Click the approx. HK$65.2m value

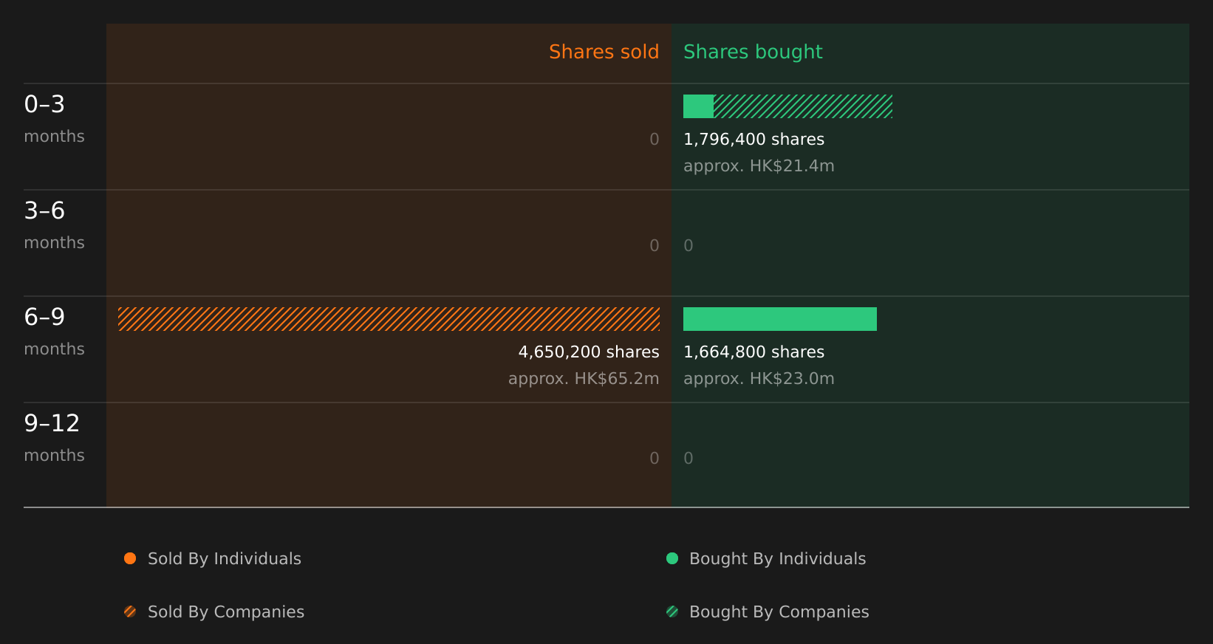tap(584, 379)
